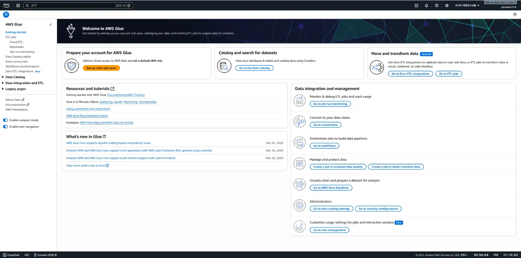Click the shield icon in Prepare your account

pyautogui.click(x=72, y=65)
